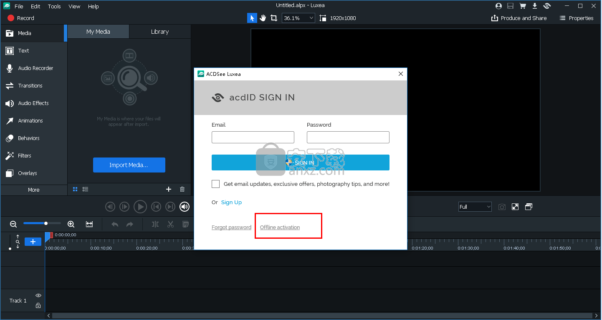
Task: Play the preview
Action: [140, 207]
